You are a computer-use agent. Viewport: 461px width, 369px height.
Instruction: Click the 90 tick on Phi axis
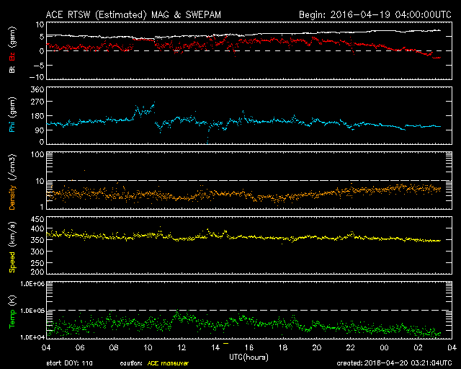(x=40, y=130)
